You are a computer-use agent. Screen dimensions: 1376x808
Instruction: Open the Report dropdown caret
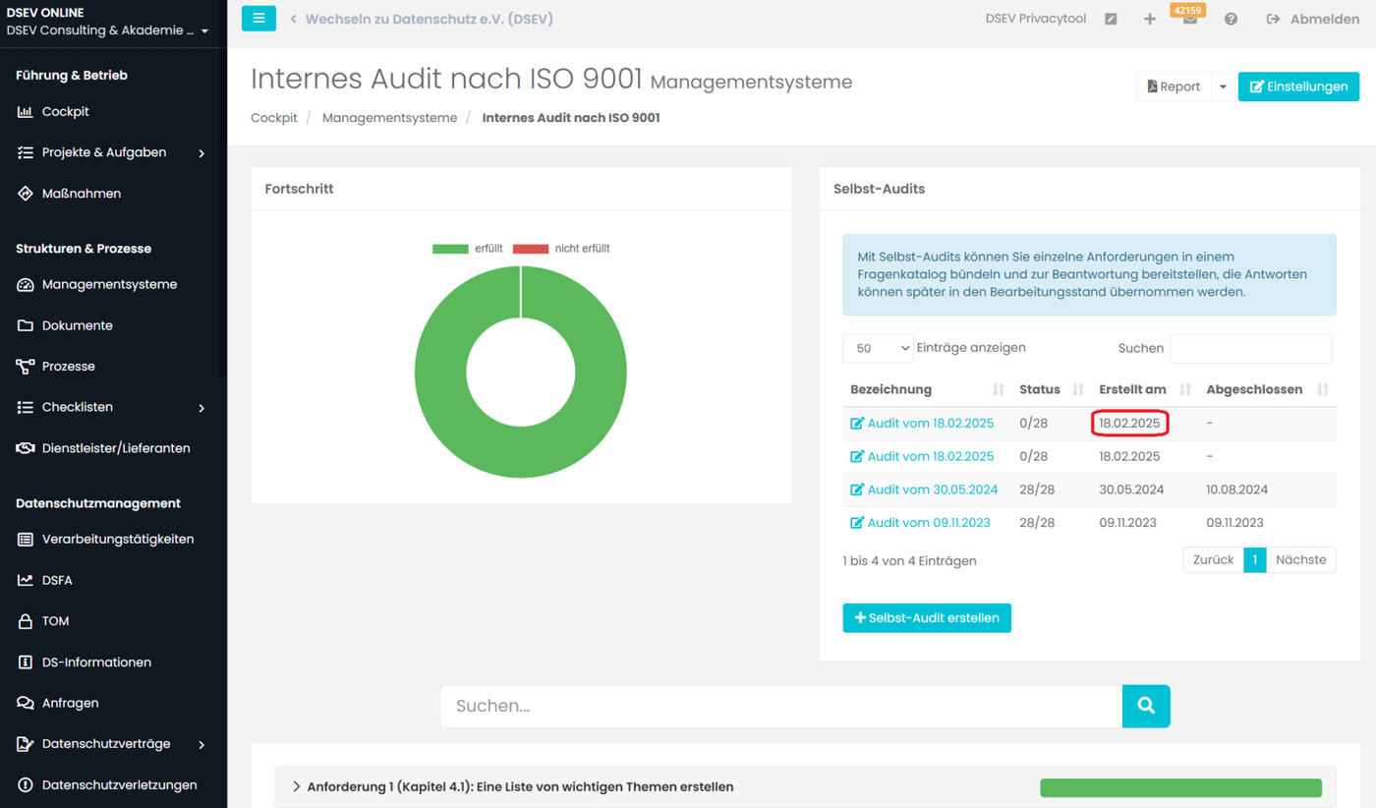click(1223, 87)
